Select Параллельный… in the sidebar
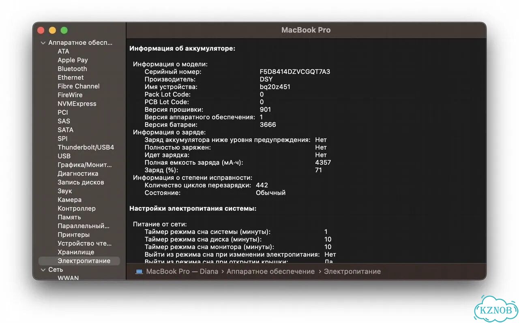 point(84,226)
